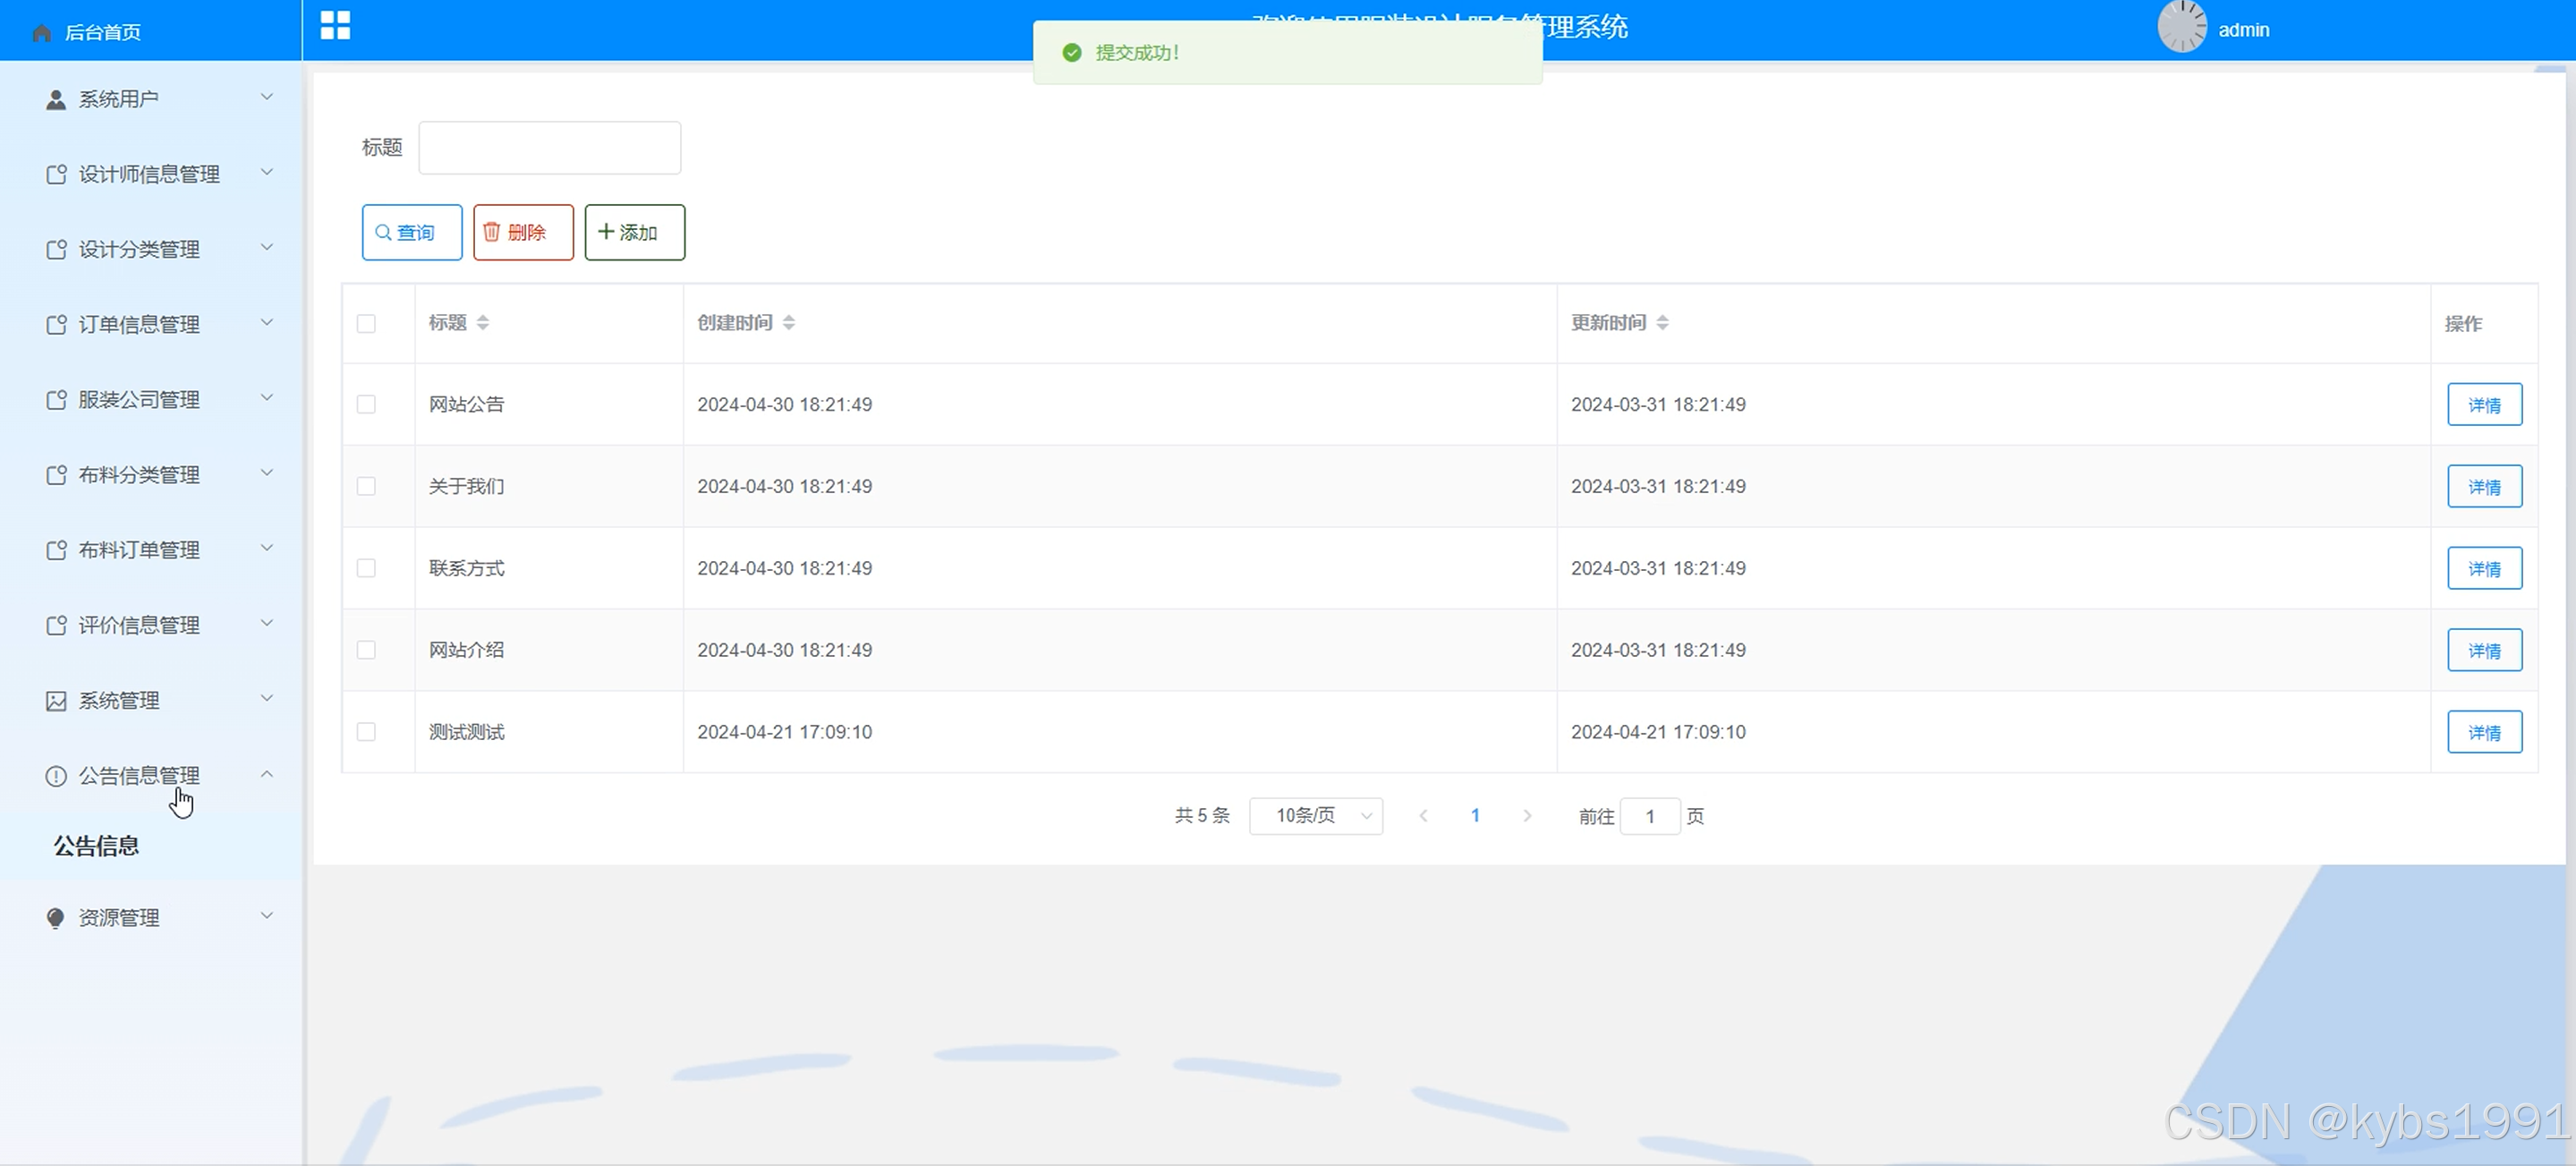The height and width of the screenshot is (1166, 2576).
Task: Click the home icon beside 后台首页
Action: coord(41,33)
